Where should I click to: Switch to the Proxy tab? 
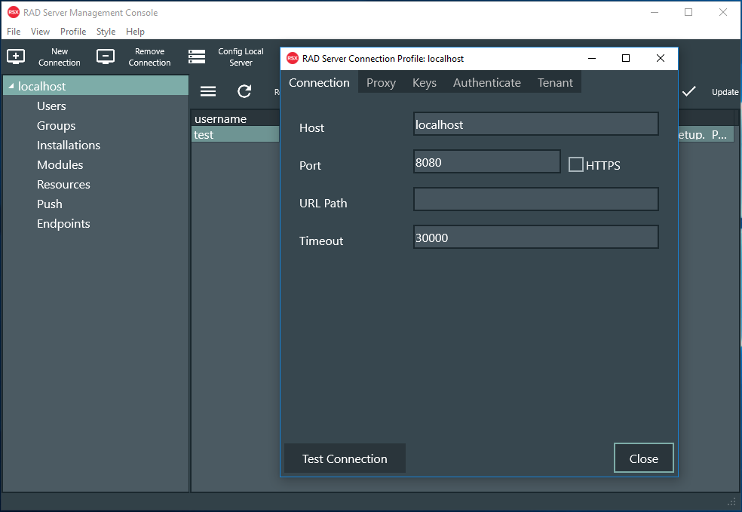point(381,82)
